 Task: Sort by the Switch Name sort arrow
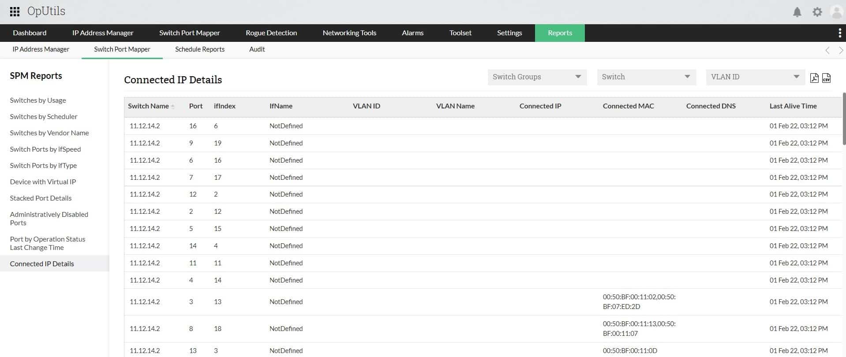(173, 107)
